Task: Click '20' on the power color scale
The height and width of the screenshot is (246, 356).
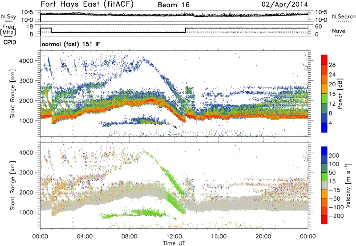Action: coord(332,84)
